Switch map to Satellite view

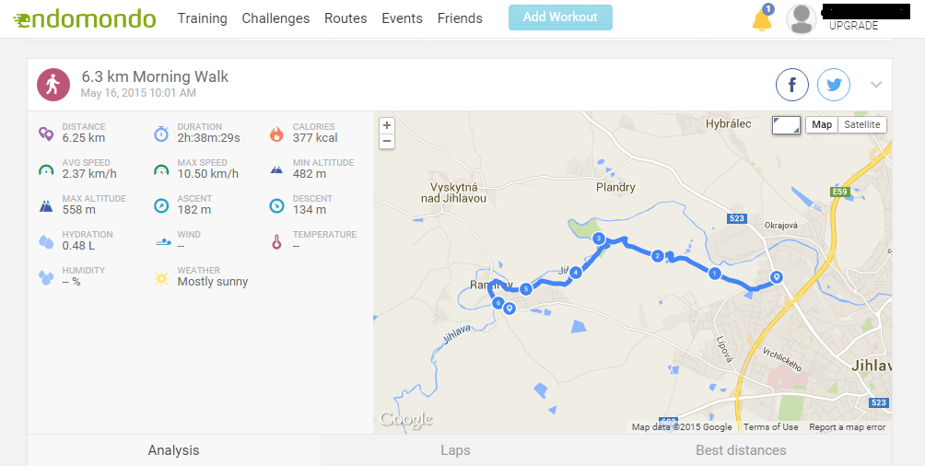coord(861,124)
